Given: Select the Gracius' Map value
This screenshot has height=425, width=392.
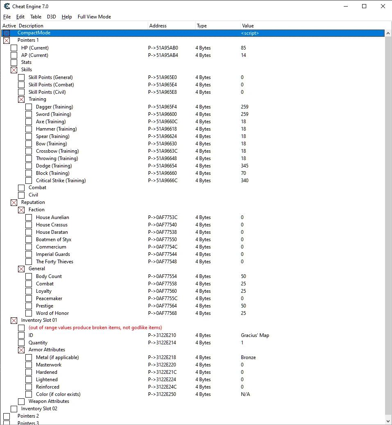Looking at the screenshot, I should 255,335.
